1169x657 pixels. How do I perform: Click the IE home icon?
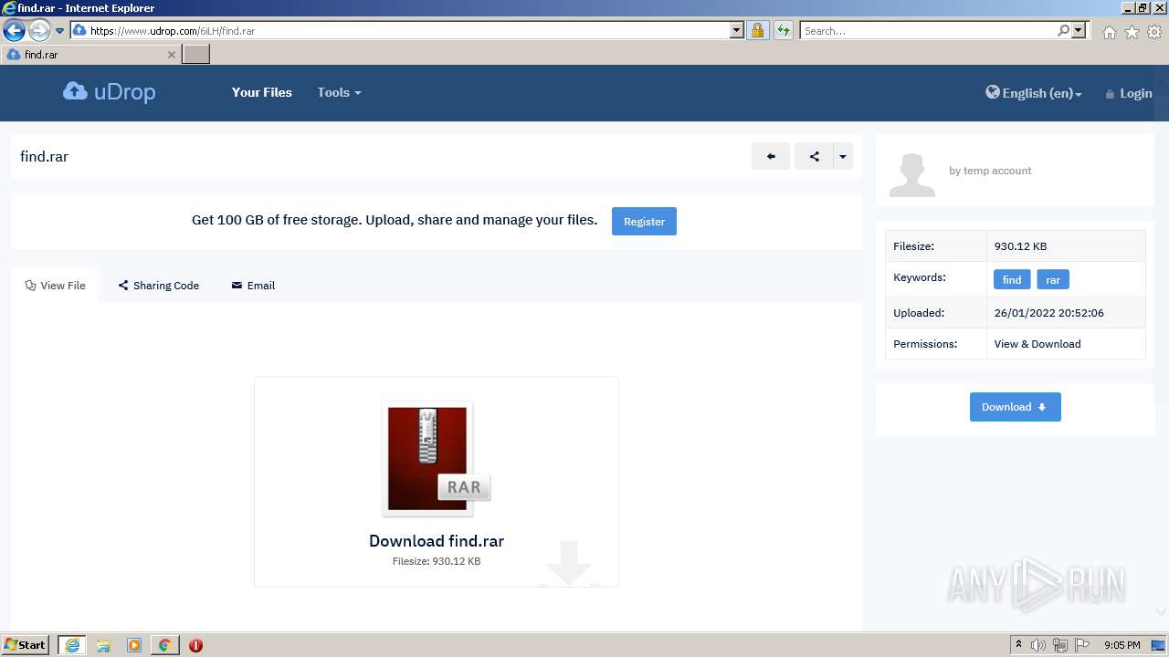click(1109, 32)
